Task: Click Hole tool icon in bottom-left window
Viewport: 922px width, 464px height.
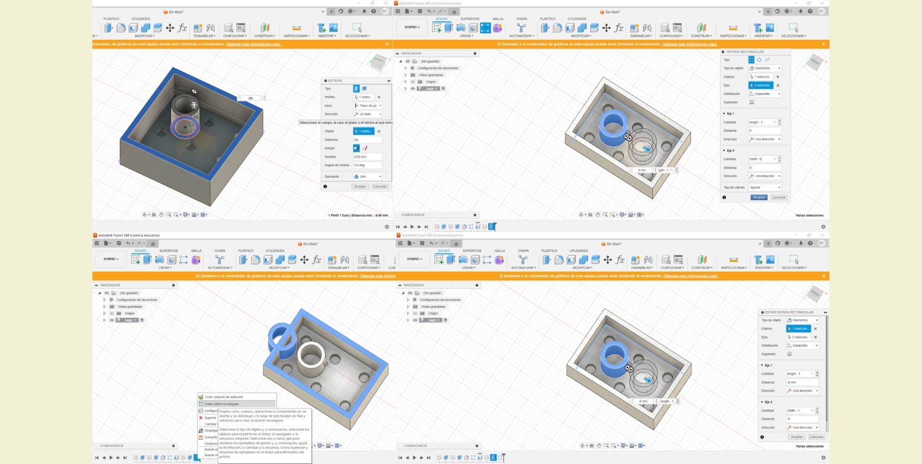Action: 172,260
